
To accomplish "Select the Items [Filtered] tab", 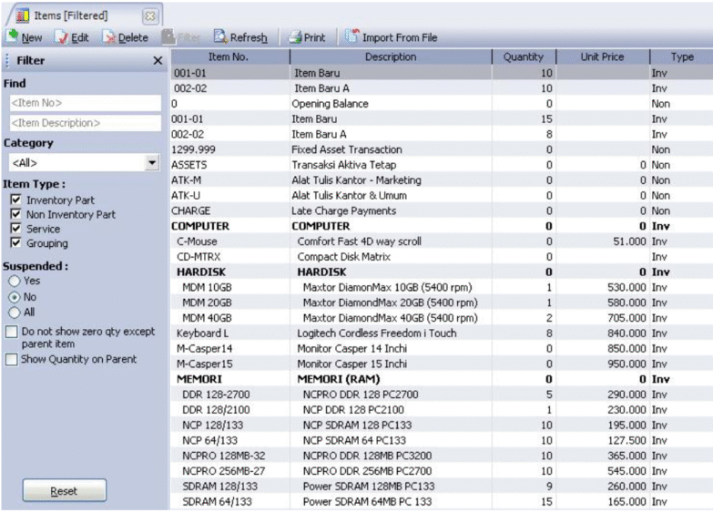I will (70, 15).
